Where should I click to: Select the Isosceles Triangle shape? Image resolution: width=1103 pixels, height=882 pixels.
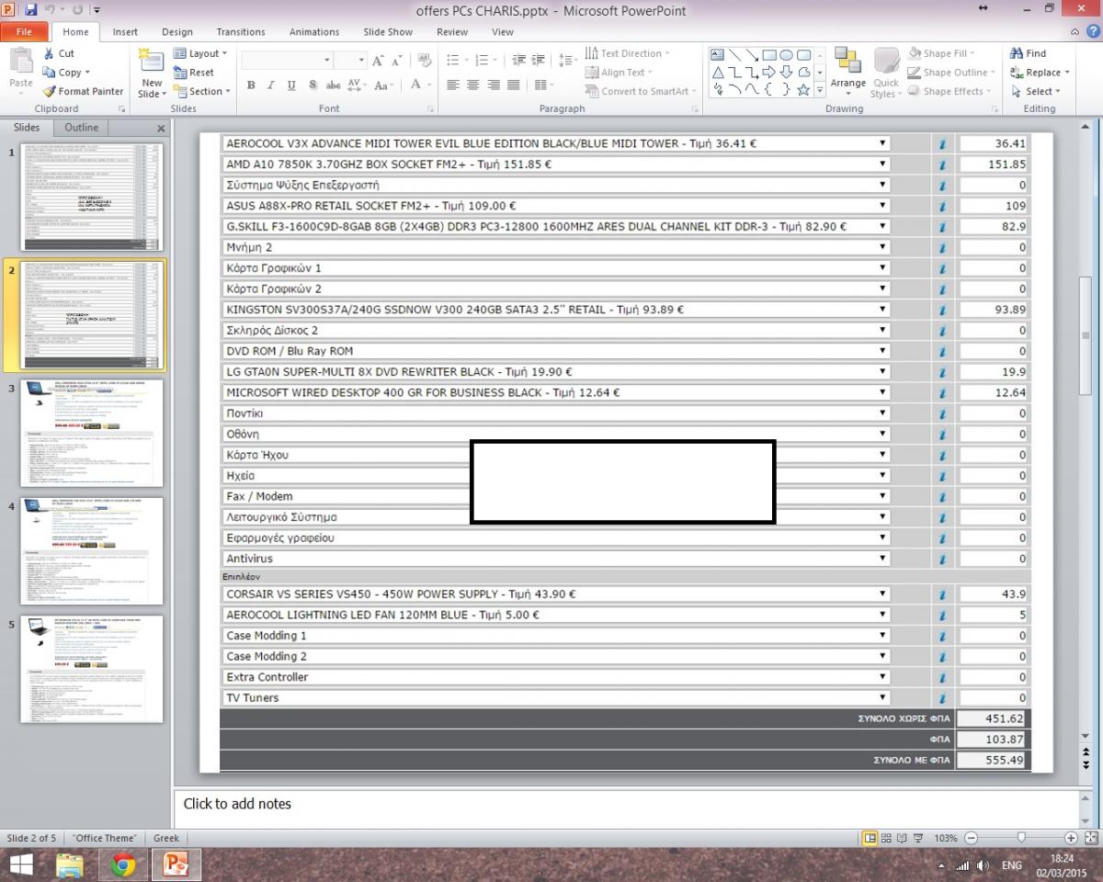coord(717,72)
